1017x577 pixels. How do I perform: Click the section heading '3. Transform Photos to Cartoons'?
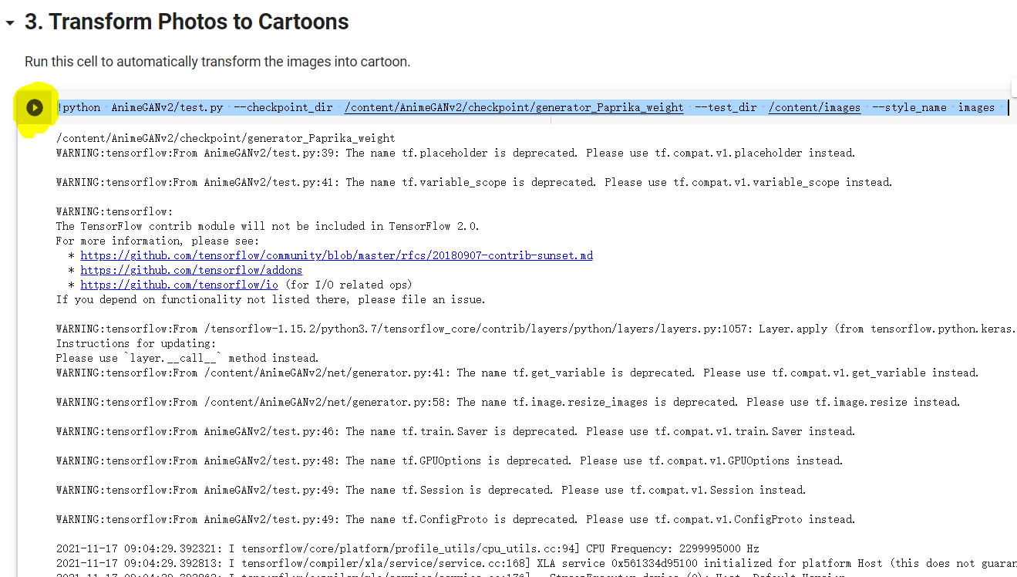pos(187,22)
